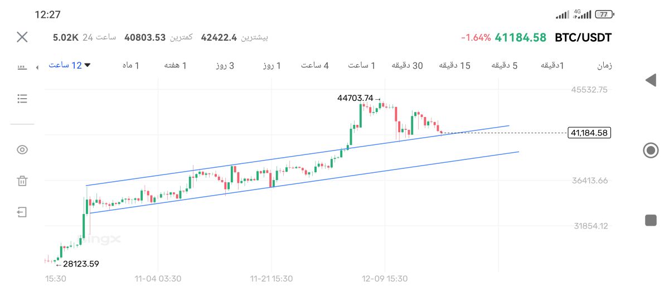Expand the small arrow beside drawing tools
Screen dimensions: 669x301
(x=37, y=67)
